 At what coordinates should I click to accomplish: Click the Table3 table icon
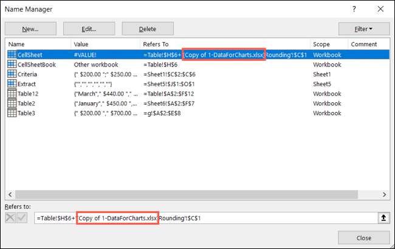12,113
